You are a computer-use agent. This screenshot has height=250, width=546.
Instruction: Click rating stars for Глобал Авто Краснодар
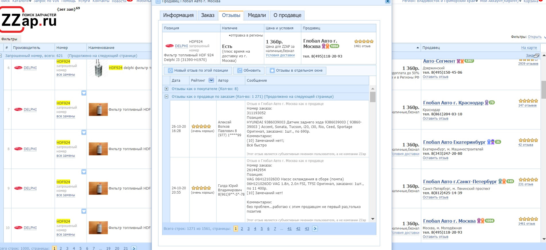point(528,101)
